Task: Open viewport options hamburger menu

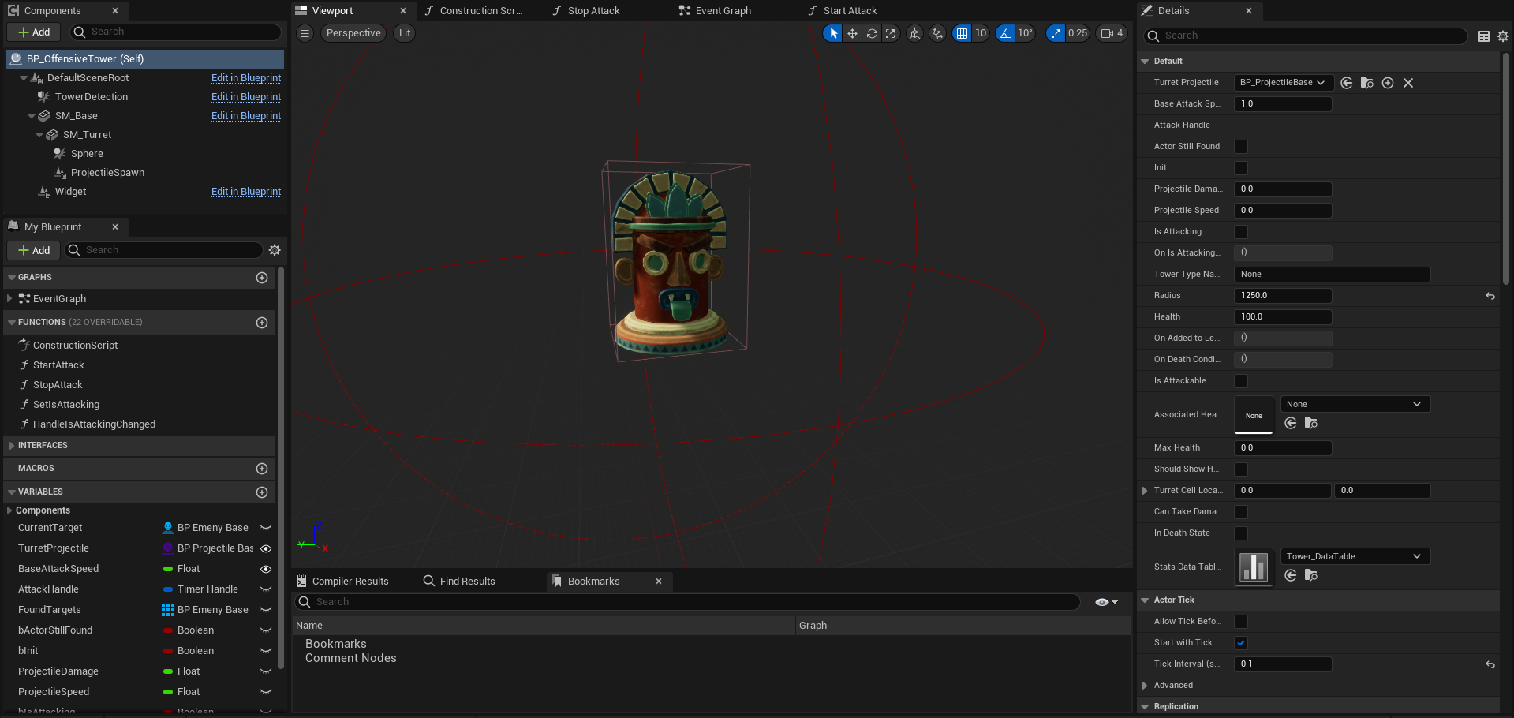Action: click(x=305, y=33)
